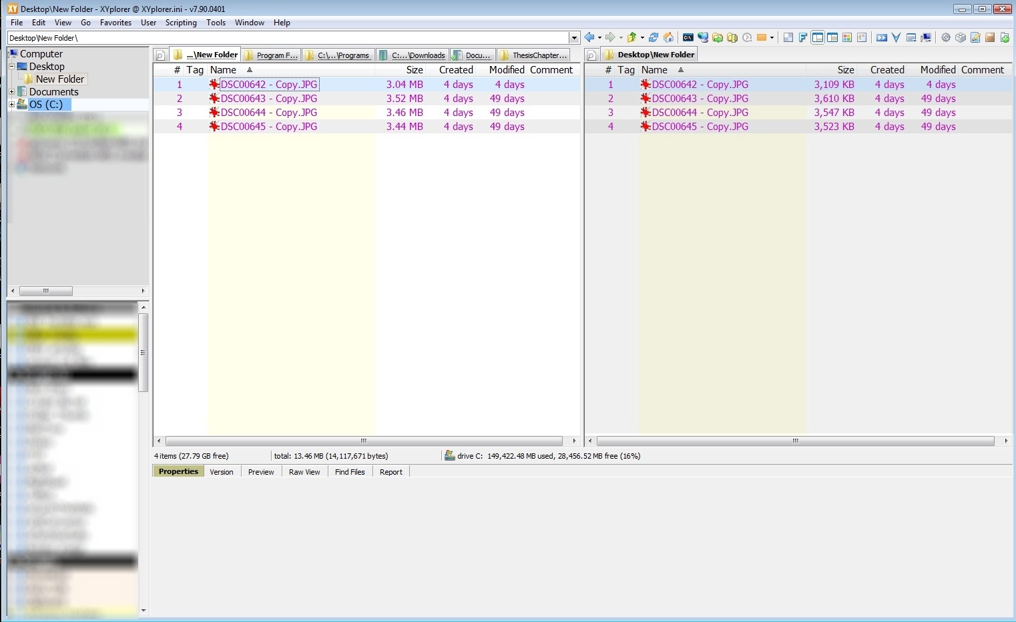Click the left pane horizontal scrollbar
Screen dimensions: 1016x622
click(x=364, y=441)
